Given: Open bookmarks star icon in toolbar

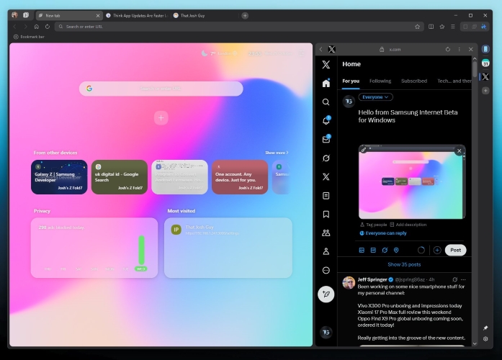Looking at the screenshot, I should pos(442,27).
